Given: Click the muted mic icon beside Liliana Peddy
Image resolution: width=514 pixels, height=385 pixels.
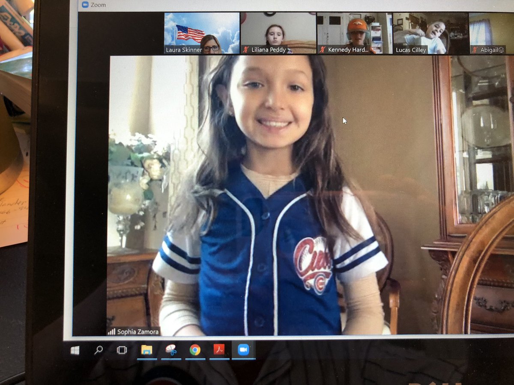Looking at the screenshot, I should tap(246, 50).
